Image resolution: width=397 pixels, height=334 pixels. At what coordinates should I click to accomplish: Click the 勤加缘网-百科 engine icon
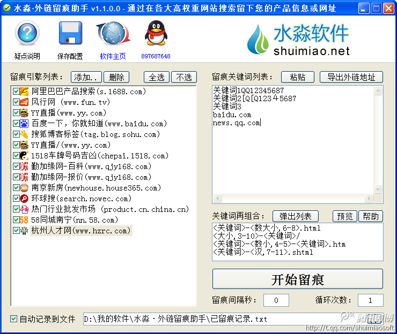pyautogui.click(x=24, y=166)
